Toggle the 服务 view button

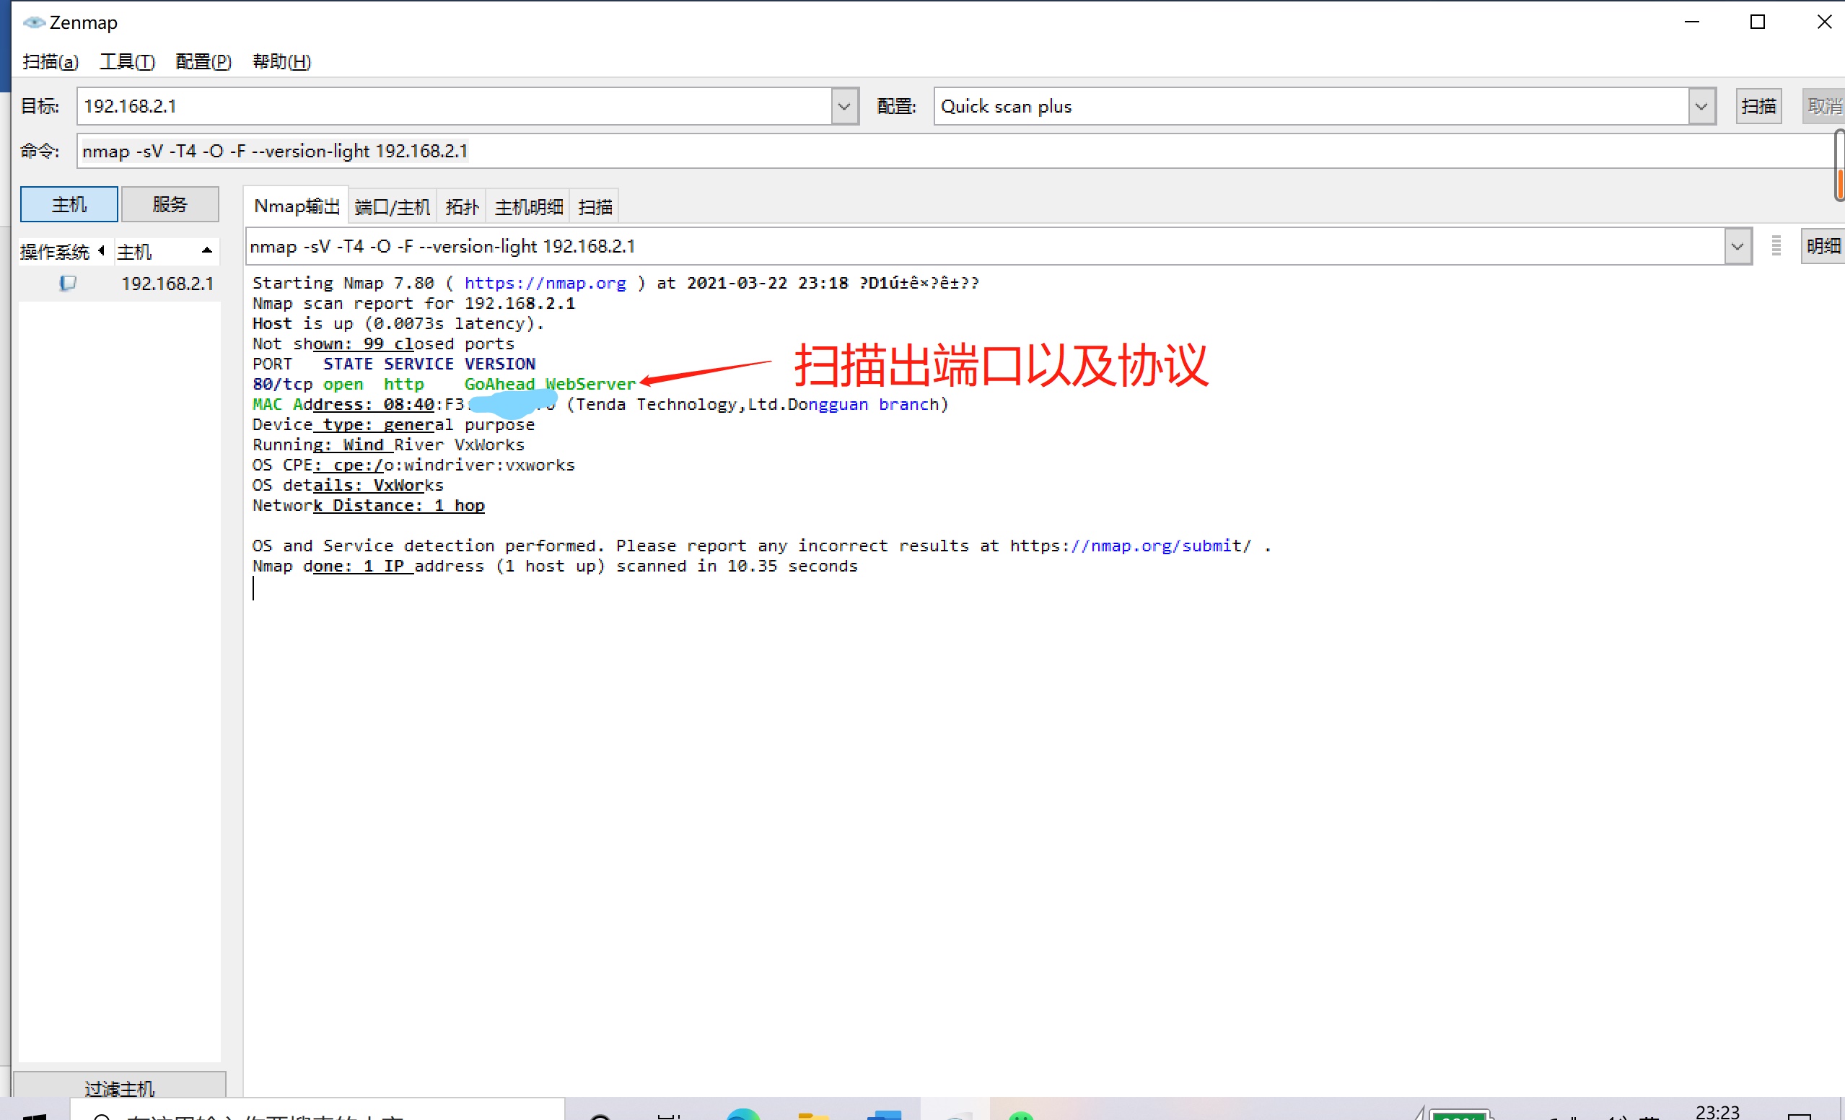pyautogui.click(x=170, y=204)
